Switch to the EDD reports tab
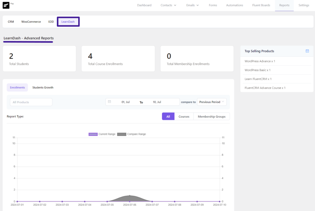315x211 pixels. [x=51, y=22]
